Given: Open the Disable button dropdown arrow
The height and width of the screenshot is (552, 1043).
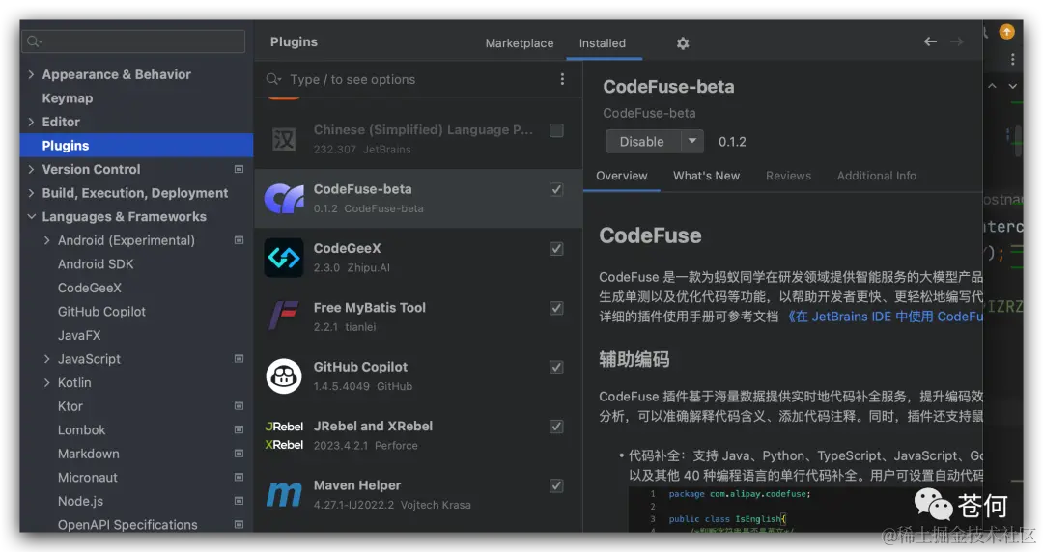Looking at the screenshot, I should coord(691,141).
